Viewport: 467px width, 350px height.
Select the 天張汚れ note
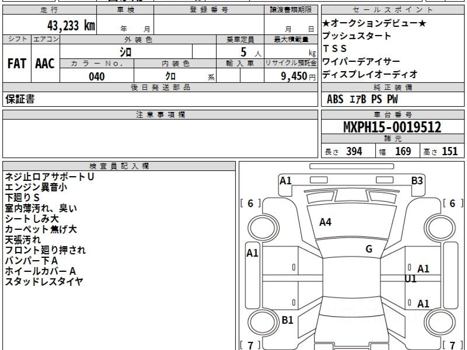tap(22, 240)
